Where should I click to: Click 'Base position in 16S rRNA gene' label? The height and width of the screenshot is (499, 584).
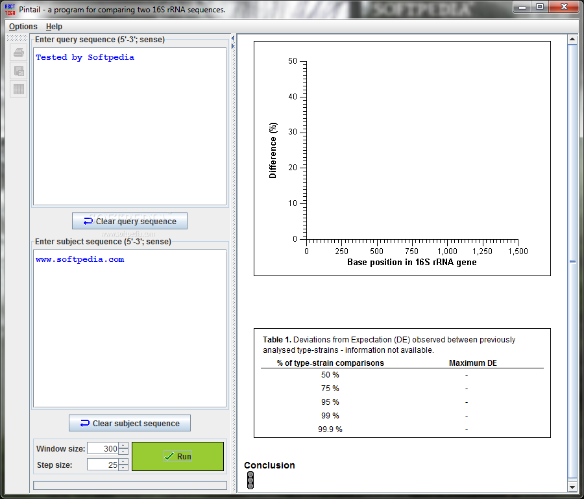tap(411, 262)
